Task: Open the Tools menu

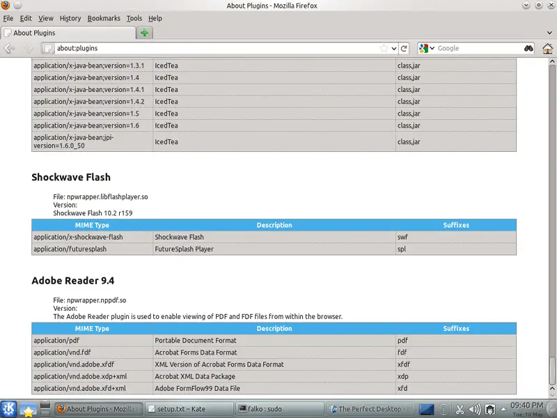Action: tap(134, 18)
